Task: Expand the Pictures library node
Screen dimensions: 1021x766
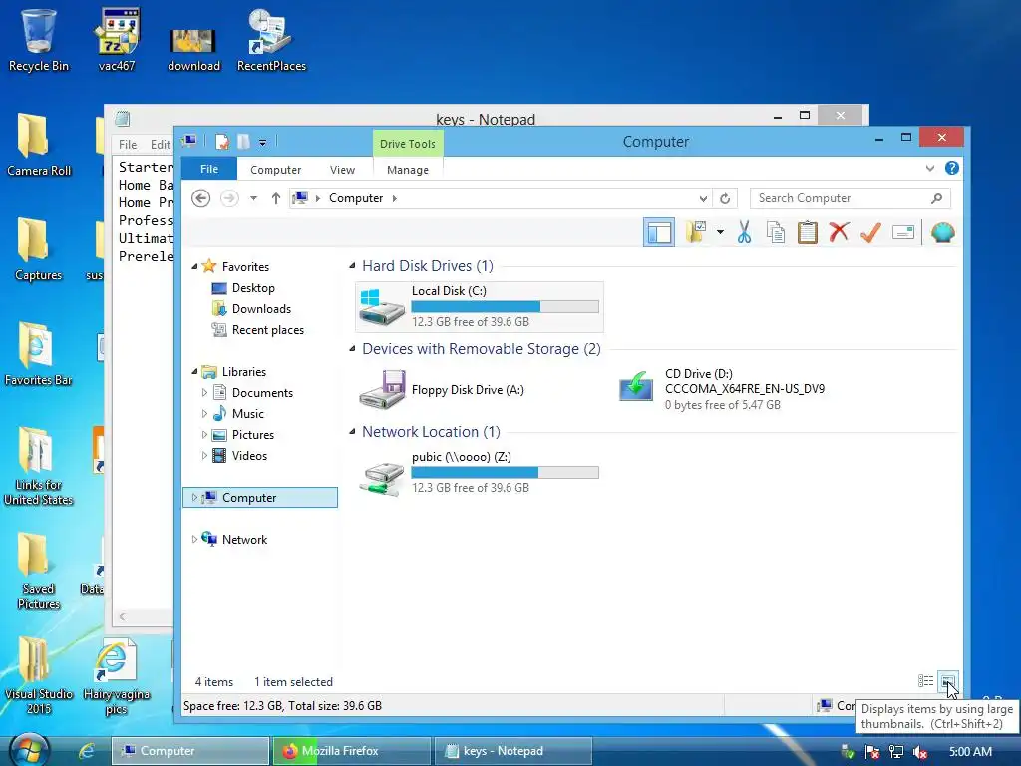Action: coord(204,435)
